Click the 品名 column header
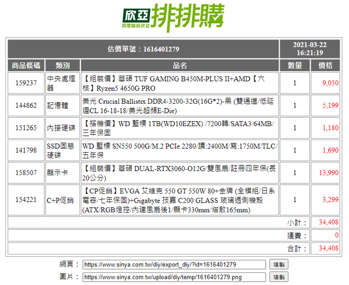This screenshot has width=349, height=285. pos(180,65)
